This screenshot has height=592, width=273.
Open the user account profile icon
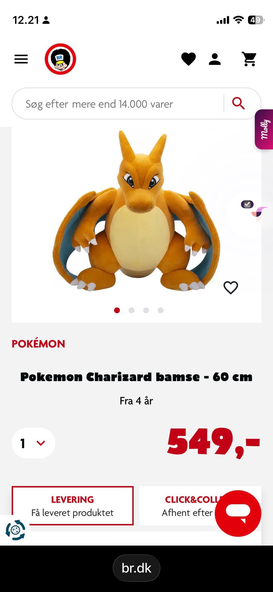click(215, 59)
